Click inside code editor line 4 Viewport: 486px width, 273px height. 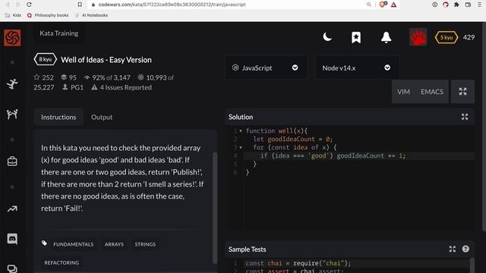coord(359,155)
